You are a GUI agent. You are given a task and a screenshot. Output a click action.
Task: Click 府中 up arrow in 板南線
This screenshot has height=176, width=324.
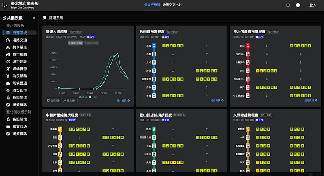(x=207, y=88)
